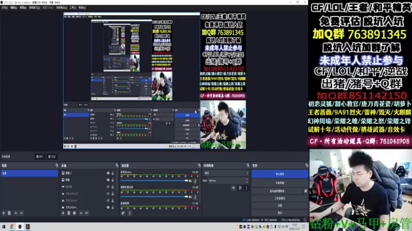412x231 pixels.
Task: Add a scene transition with the plus icon
Action: [233, 188]
